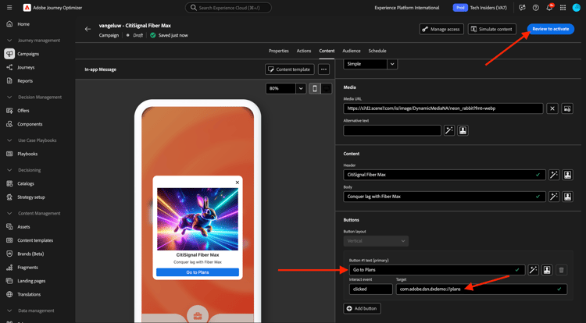This screenshot has width=586, height=323.
Task: Switch preview to the second device view
Action: 327,88
